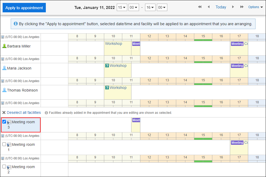Click the time zone icon below Meeting room 1

click(3, 158)
